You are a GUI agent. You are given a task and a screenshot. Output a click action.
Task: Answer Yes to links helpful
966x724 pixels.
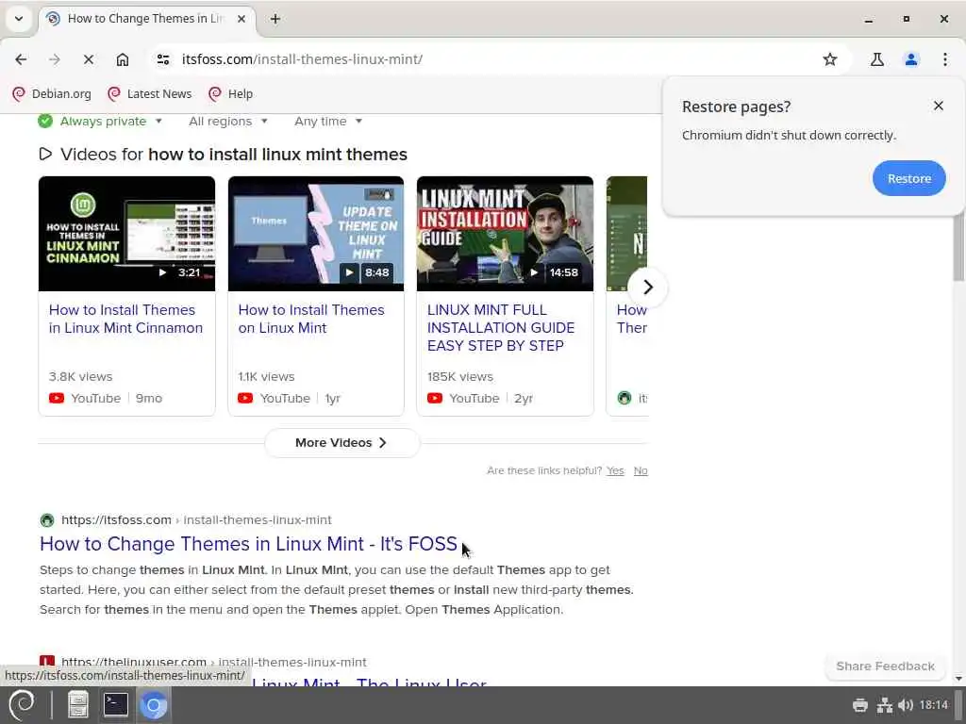(x=615, y=471)
